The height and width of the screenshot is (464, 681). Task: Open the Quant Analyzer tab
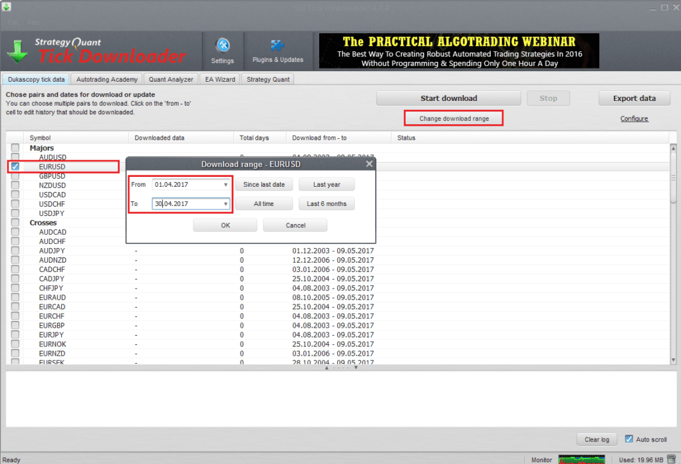coord(171,79)
